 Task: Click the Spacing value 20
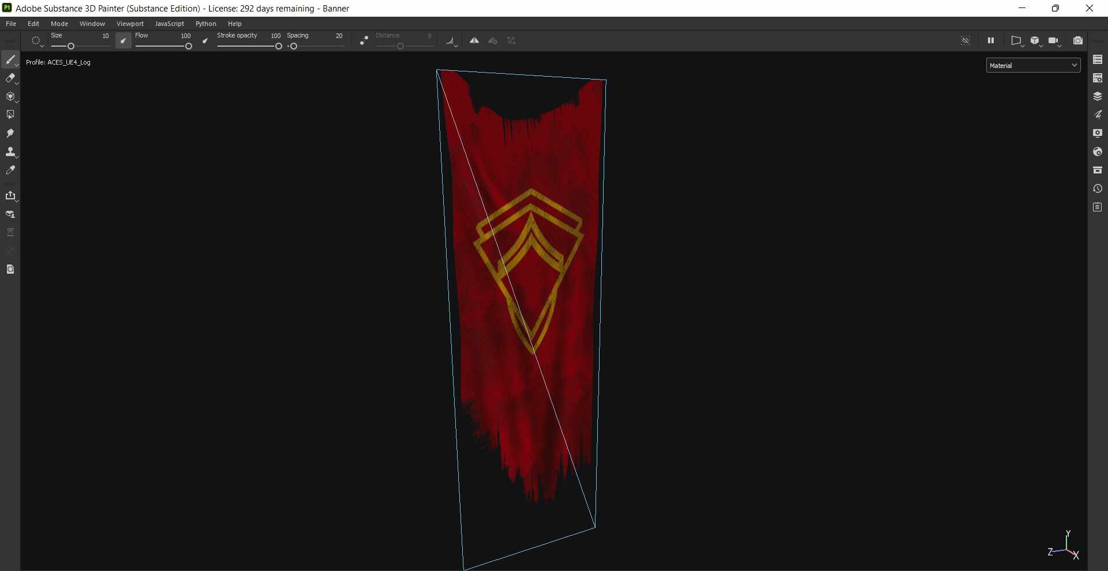point(339,36)
